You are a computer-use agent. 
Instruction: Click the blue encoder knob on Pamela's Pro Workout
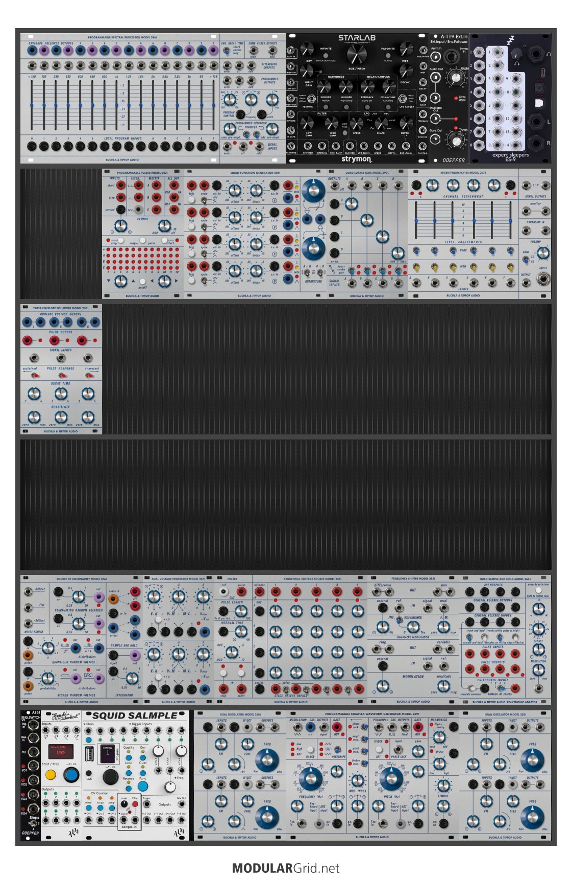point(71,775)
